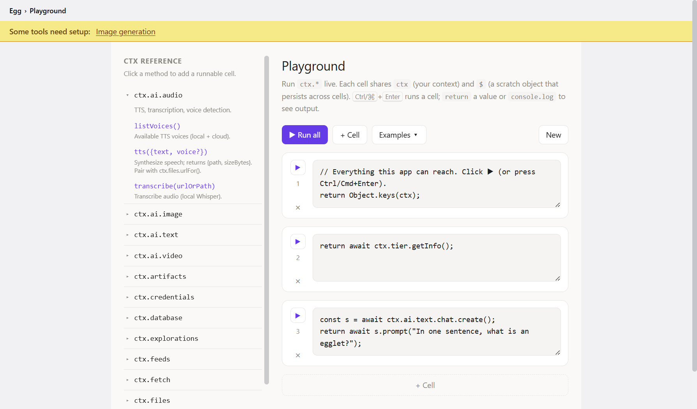Run cell 3 with its play icon
The height and width of the screenshot is (409, 697).
tap(298, 316)
